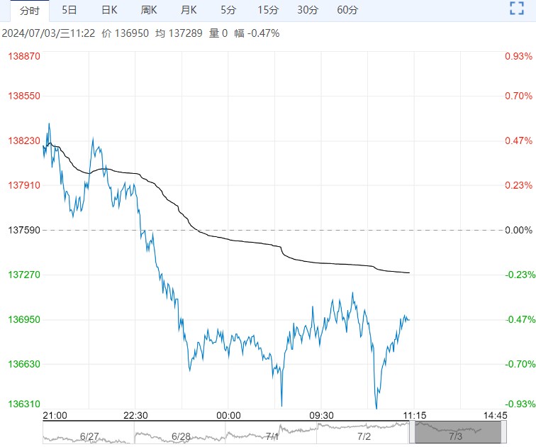Click the 14:45 time axis label
Viewport: 536px width, 447px height.
(496, 416)
